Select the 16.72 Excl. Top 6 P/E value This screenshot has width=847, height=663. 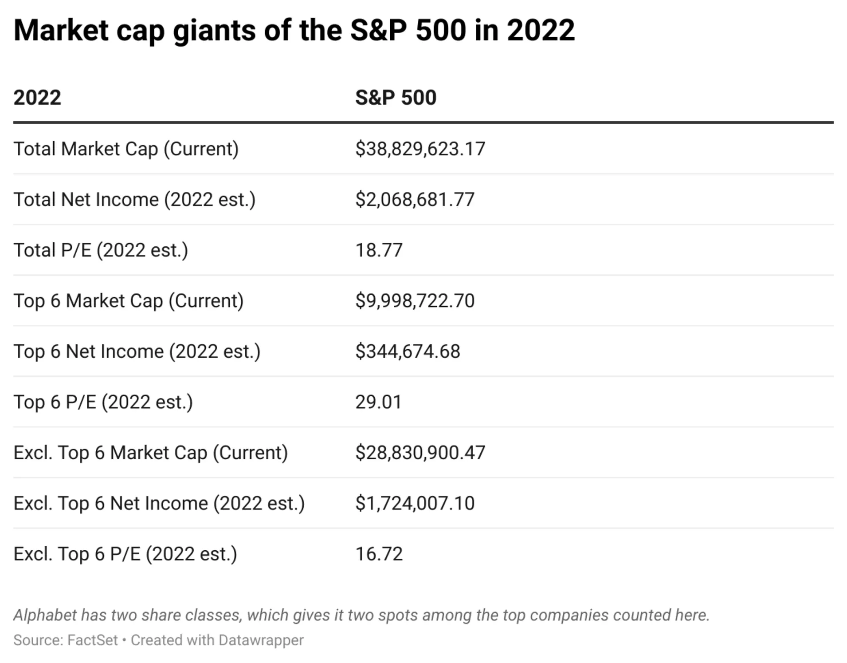pos(379,554)
